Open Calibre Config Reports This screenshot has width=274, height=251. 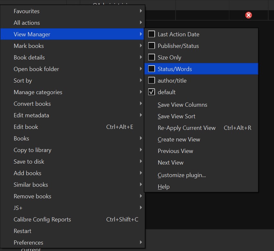[42, 219]
